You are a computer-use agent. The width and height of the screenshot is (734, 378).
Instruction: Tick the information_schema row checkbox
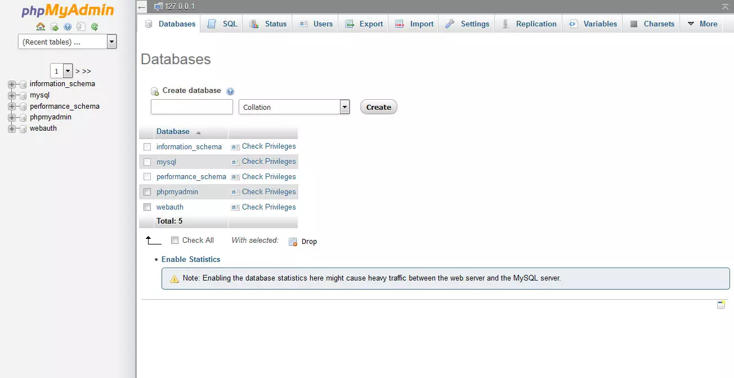pos(147,146)
